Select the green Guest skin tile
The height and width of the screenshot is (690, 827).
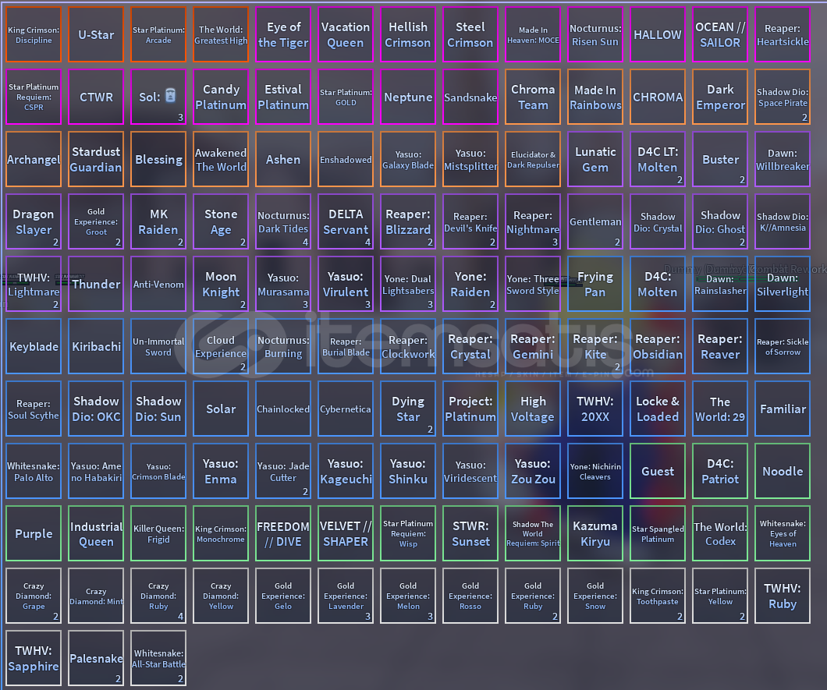click(x=658, y=471)
